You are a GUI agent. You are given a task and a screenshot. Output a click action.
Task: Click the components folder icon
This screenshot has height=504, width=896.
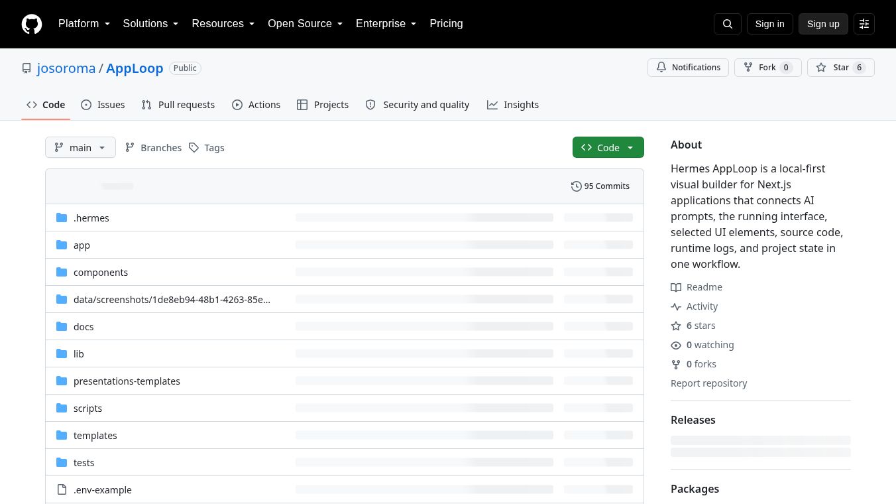pos(62,272)
